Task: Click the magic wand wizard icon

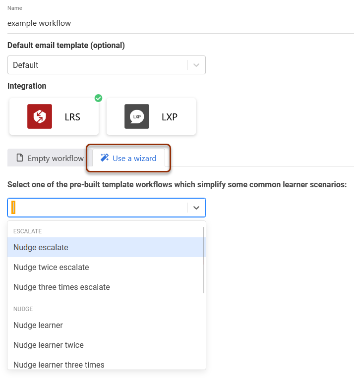Action: pyautogui.click(x=105, y=158)
